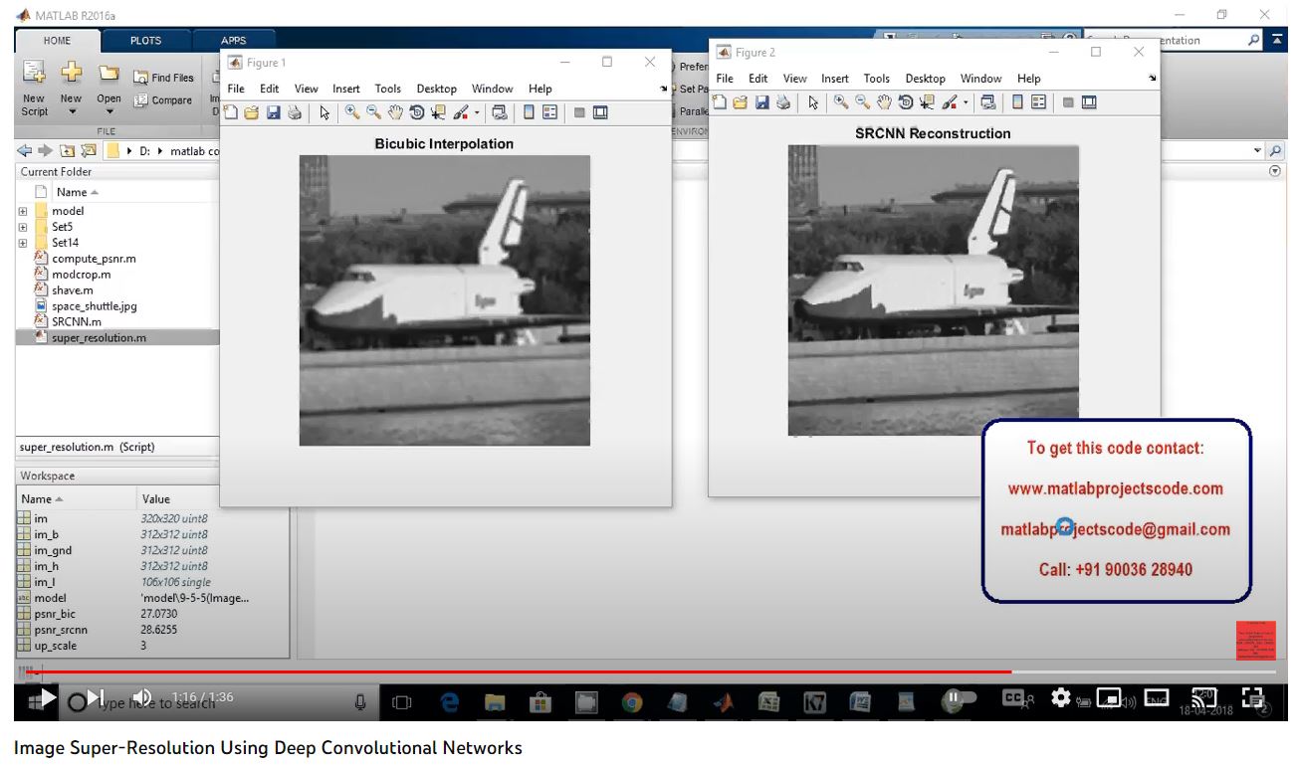The width and height of the screenshot is (1296, 767).
Task: Click the Find Files button
Action: point(164,78)
